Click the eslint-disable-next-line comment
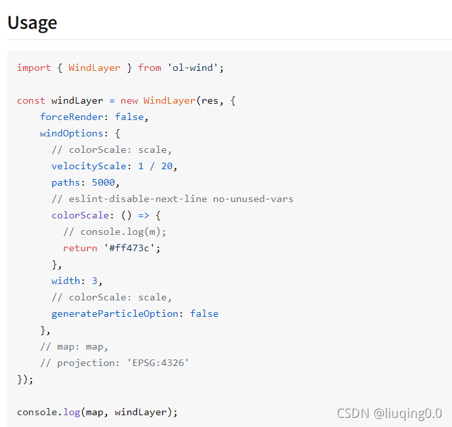 click(173, 199)
